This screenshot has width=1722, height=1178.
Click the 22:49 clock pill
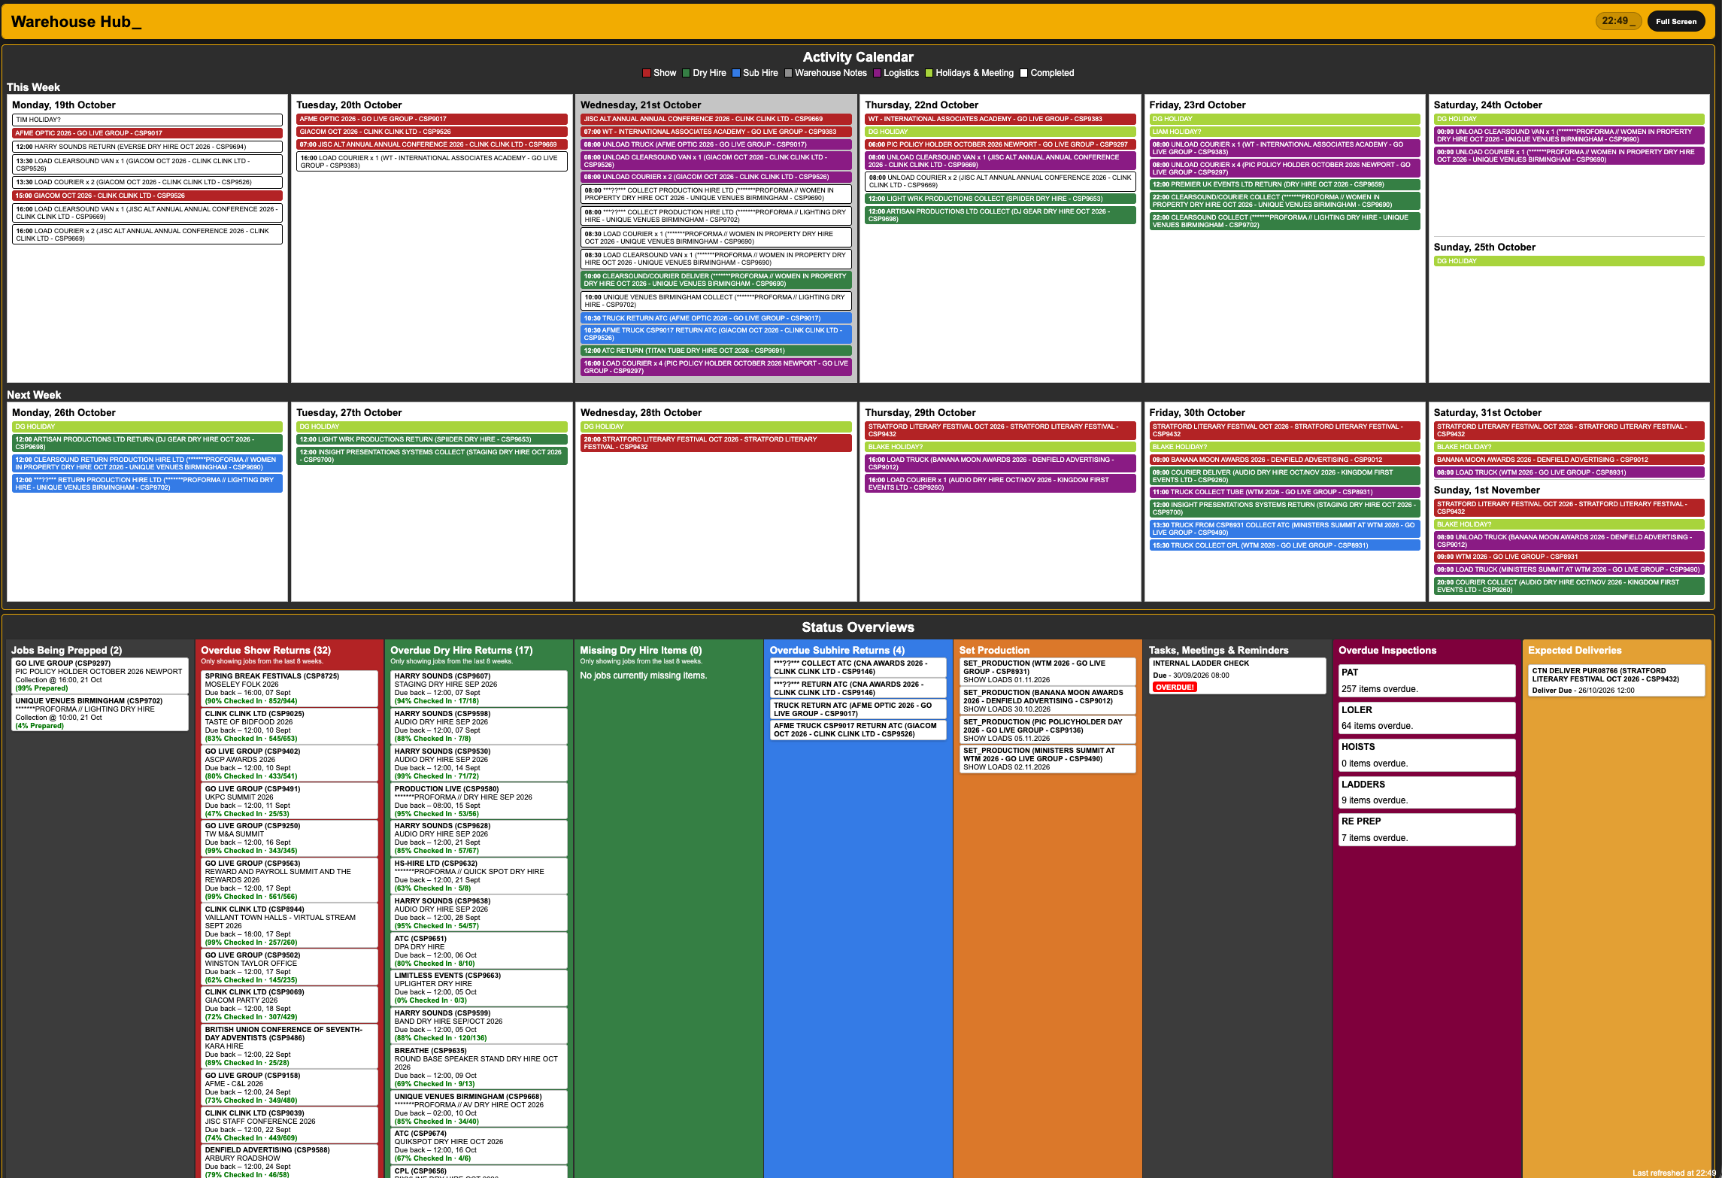tap(1618, 21)
